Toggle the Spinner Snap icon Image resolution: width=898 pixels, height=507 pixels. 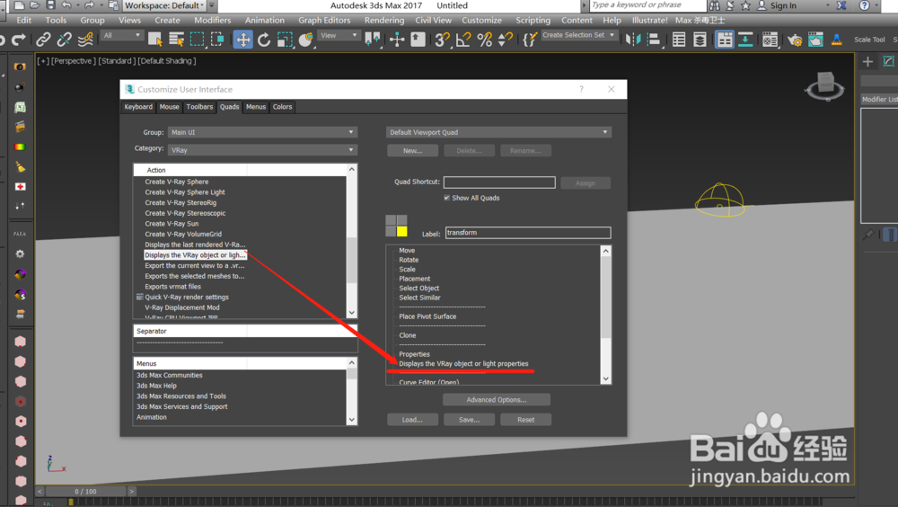pos(505,40)
